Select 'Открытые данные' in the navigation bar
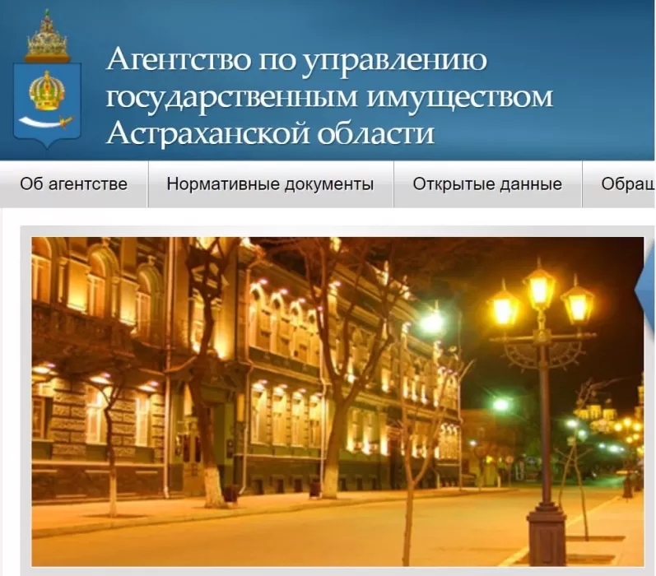656x576 pixels. click(487, 184)
